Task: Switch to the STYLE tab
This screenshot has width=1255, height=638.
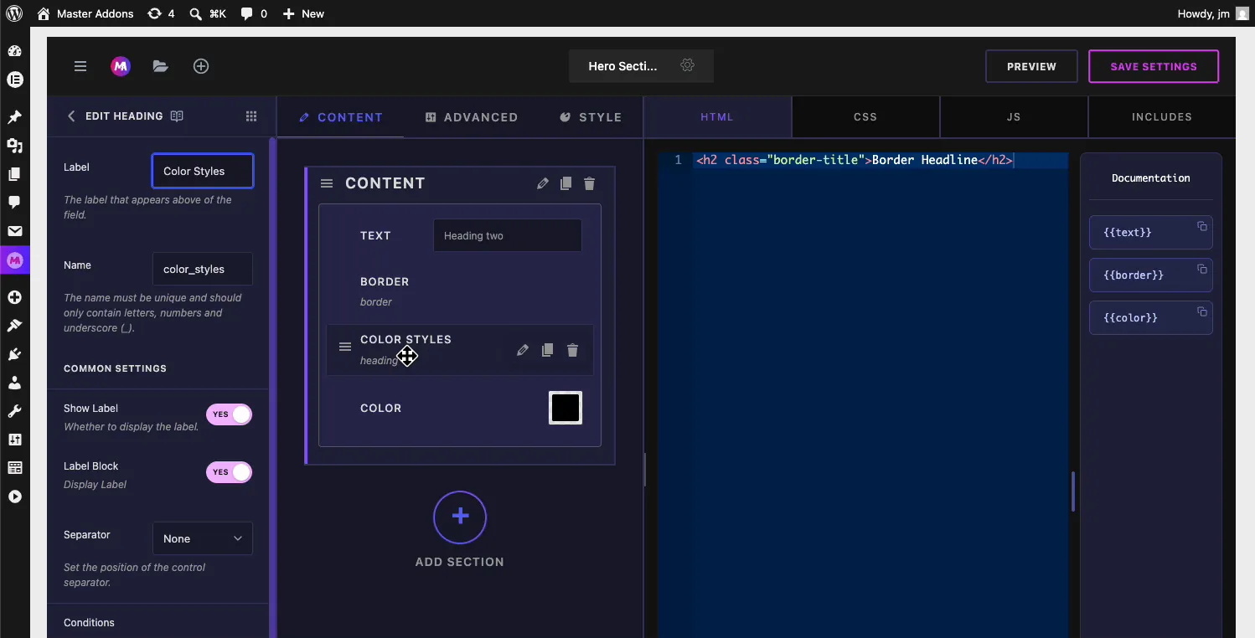Action: point(591,117)
